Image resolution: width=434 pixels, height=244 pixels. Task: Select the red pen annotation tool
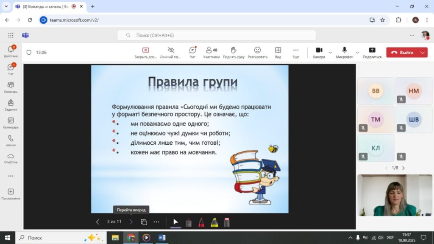(201, 222)
